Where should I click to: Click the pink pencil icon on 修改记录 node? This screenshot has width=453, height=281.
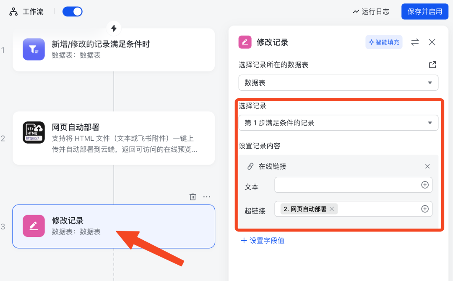pyautogui.click(x=34, y=226)
